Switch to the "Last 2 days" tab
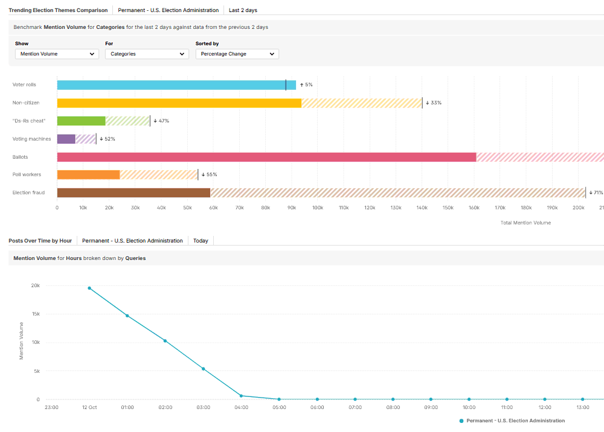The image size is (604, 432). (243, 10)
